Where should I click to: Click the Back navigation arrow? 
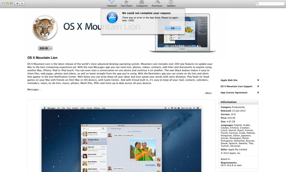click(17, 3)
